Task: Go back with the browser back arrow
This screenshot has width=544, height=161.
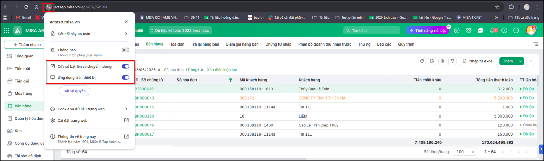Action: tap(6, 7)
